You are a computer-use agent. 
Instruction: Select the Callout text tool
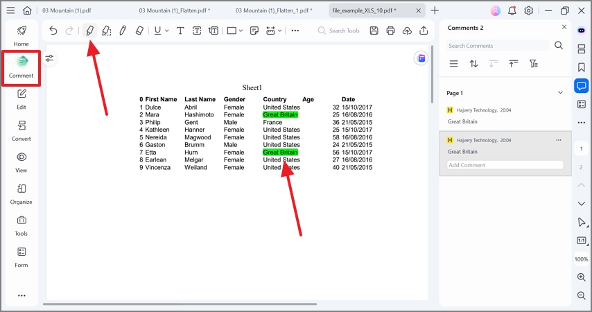point(214,31)
